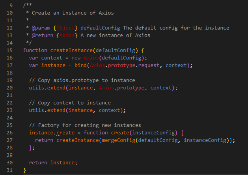Click line number 31 in the gutter
Viewport: 248px width, 175px height.
(x=10, y=170)
